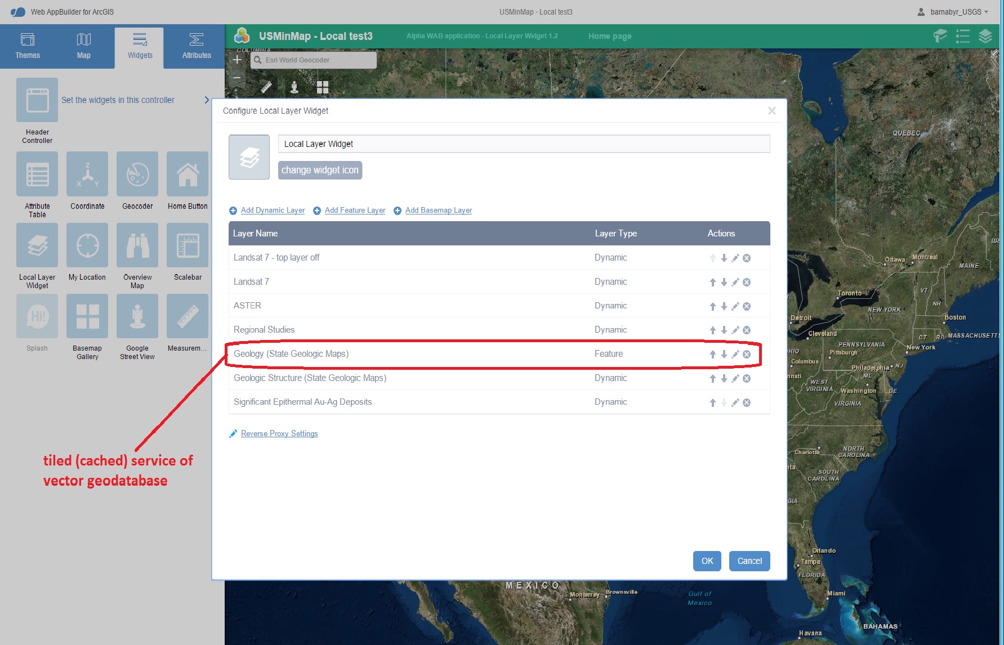Screen dimensions: 1004x645
Task: Delete Geology (State Geologic Maps) layer
Action: (747, 354)
